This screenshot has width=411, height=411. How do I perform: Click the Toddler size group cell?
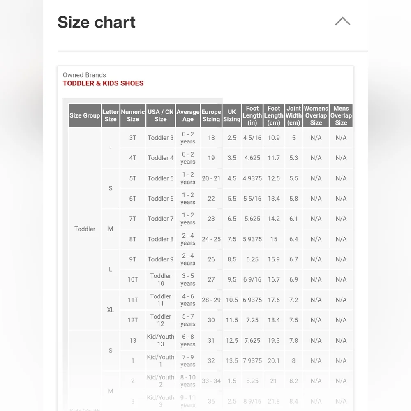(x=85, y=229)
